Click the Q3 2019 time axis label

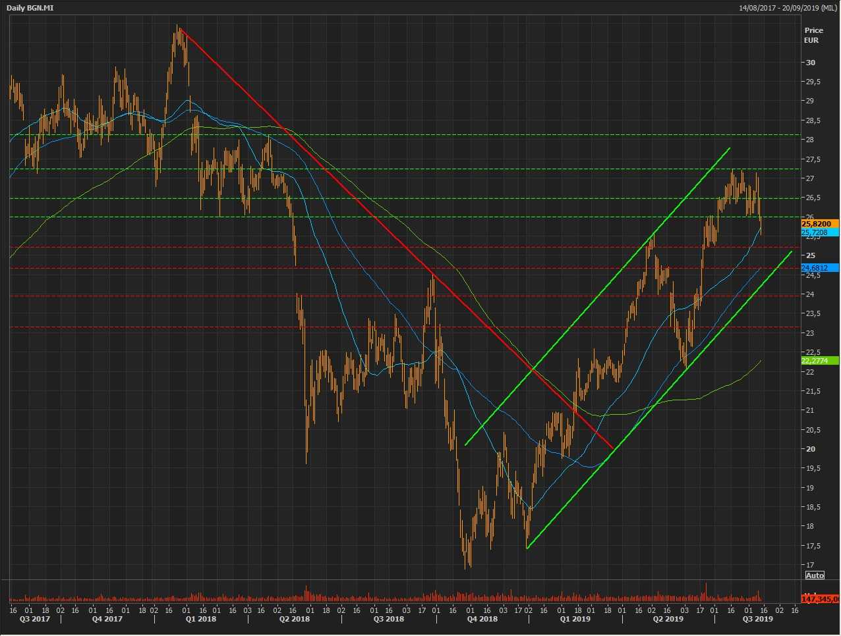click(x=758, y=619)
